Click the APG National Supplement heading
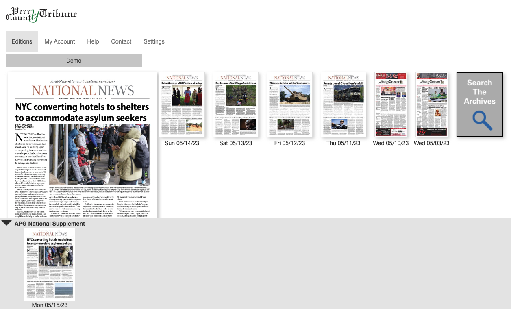 coord(50,224)
